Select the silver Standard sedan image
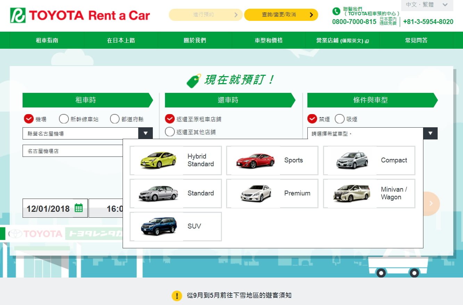The image size is (463, 305). (158, 193)
